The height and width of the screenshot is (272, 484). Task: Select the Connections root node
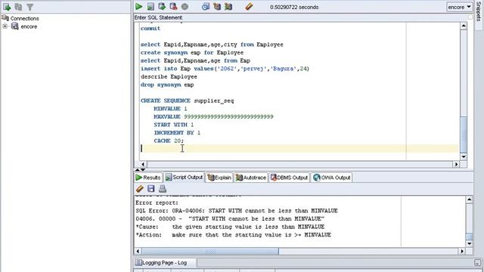click(x=25, y=18)
